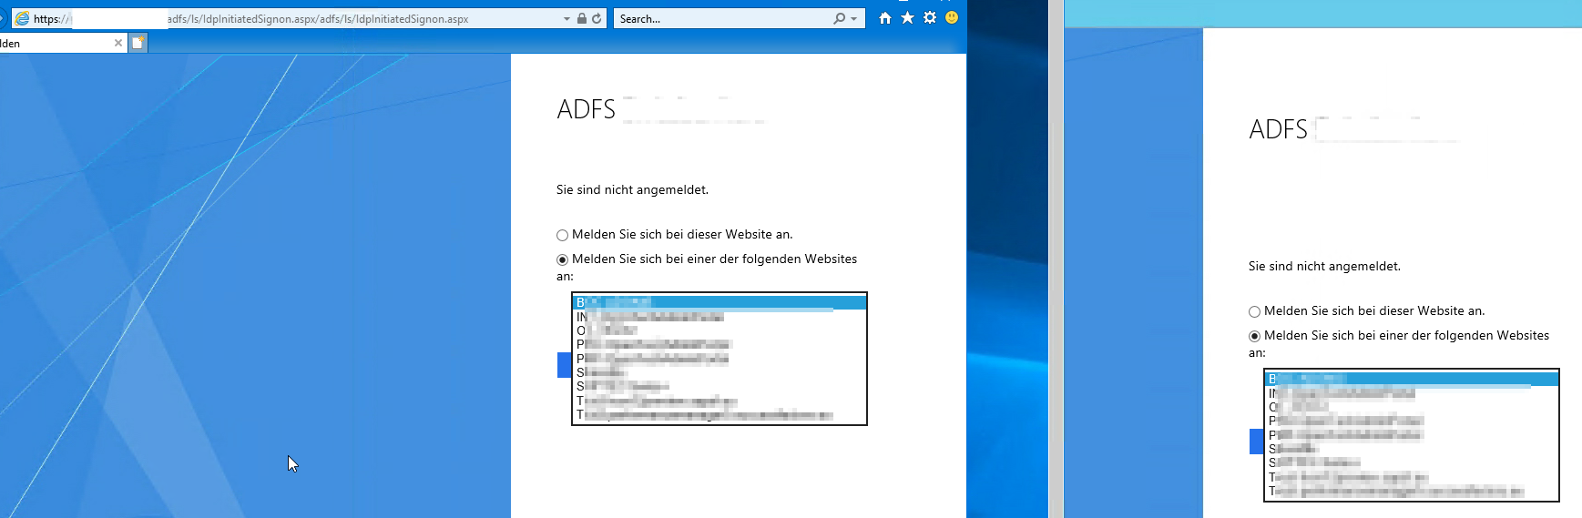Refresh the page with the reload icon
The height and width of the screenshot is (518, 1582).
click(x=597, y=18)
